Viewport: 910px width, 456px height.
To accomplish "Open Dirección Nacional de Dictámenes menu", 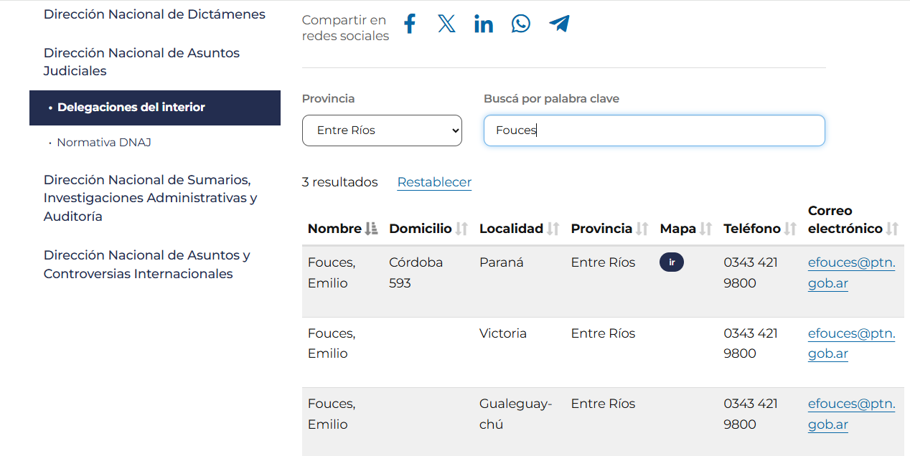I will [x=154, y=14].
